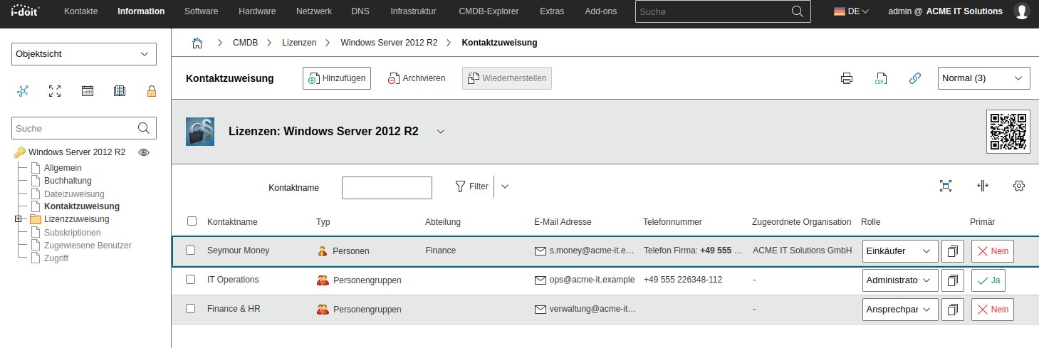Click the Archivieren button
The image size is (1039, 348).
point(417,78)
